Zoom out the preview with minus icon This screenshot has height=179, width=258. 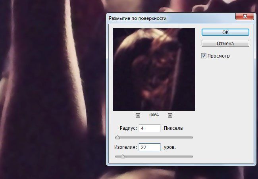[x=138, y=115]
